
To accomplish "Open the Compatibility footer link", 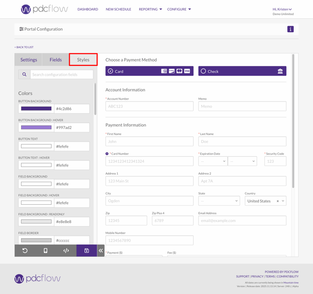I will [288, 276].
